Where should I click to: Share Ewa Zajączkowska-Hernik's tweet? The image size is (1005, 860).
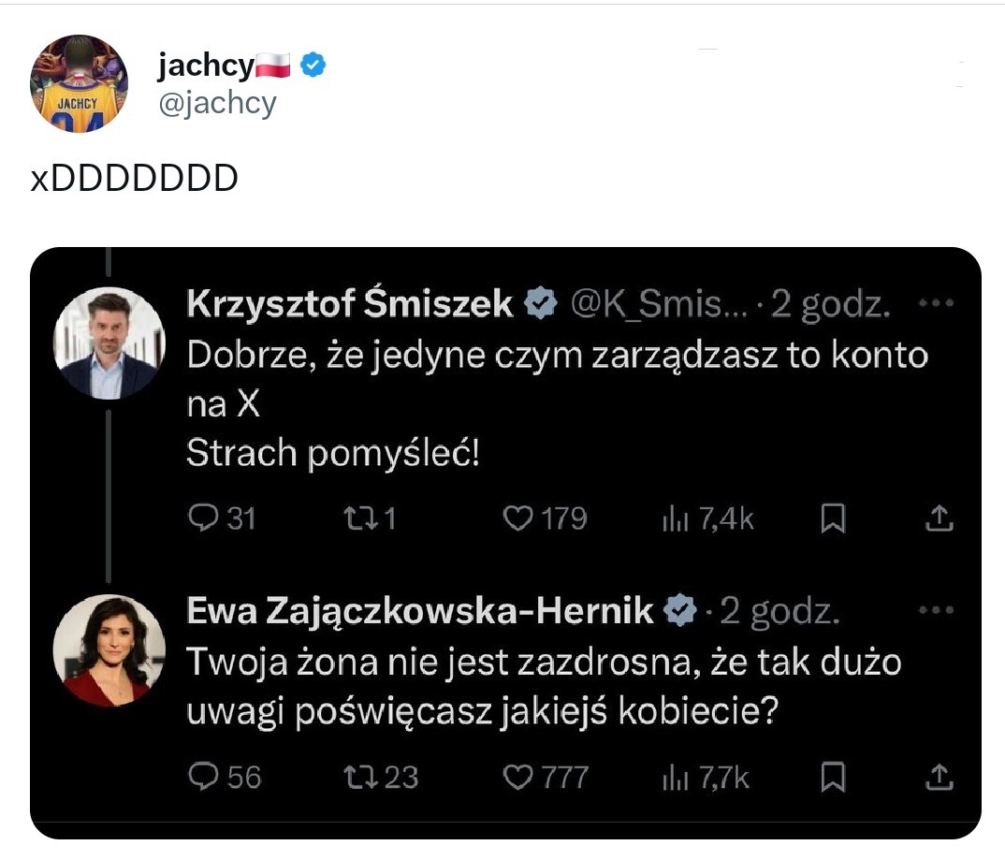tap(939, 776)
